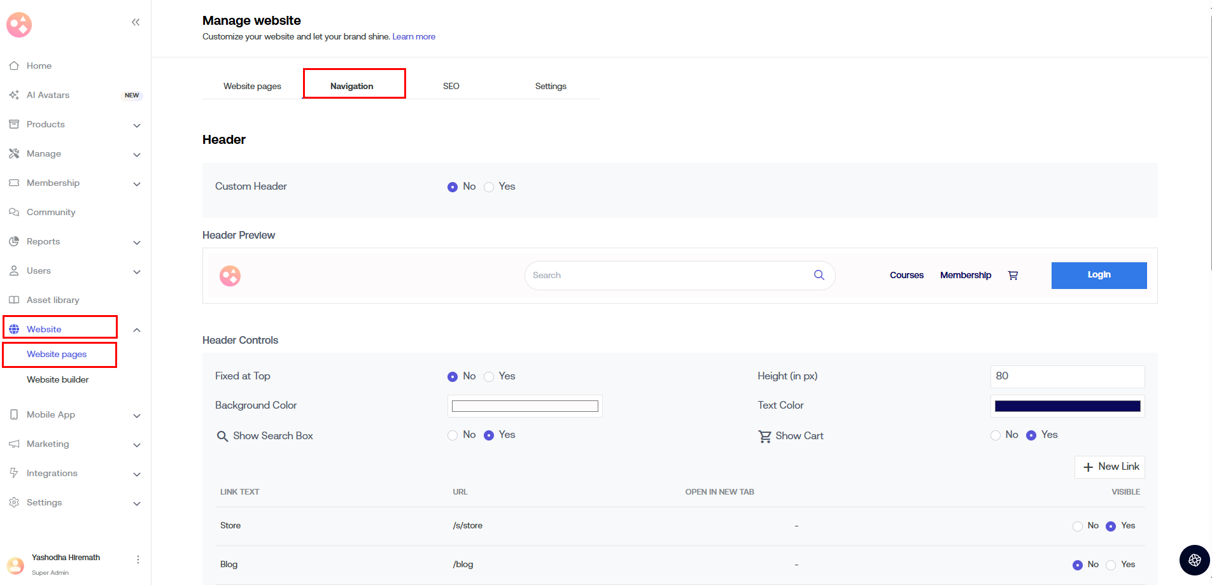Expand the Products menu in sidebar
The image size is (1212, 585).
pyautogui.click(x=136, y=125)
